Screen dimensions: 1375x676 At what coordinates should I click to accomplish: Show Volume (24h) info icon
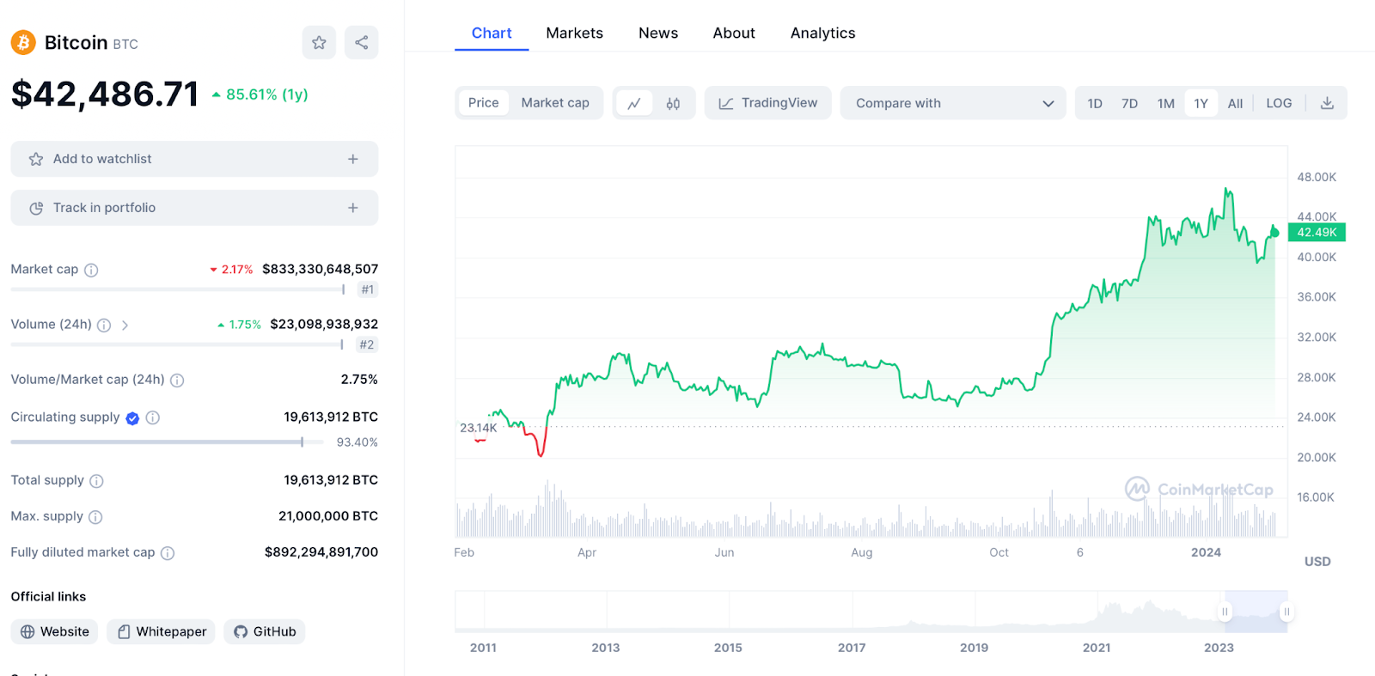104,325
